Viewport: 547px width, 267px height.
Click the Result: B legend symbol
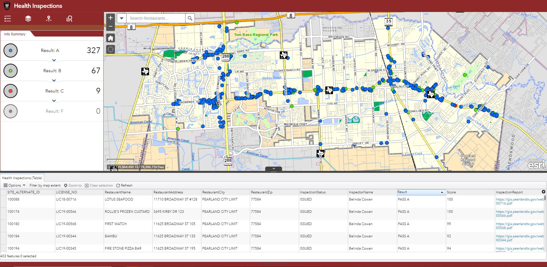11,71
